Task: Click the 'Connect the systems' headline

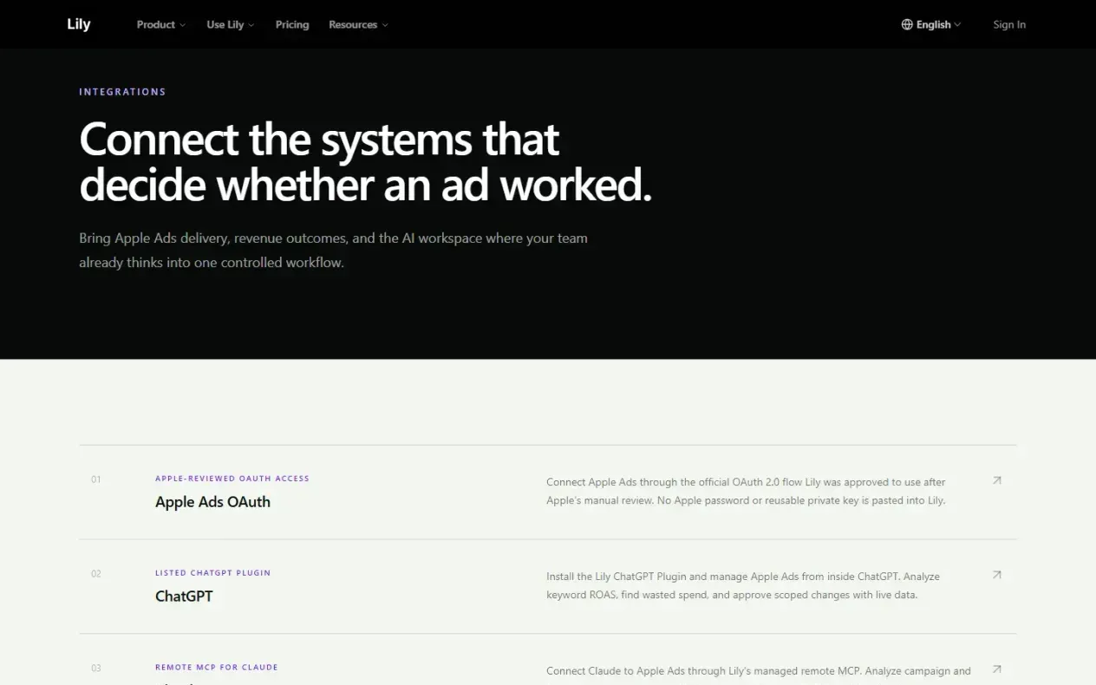Action: 365,162
